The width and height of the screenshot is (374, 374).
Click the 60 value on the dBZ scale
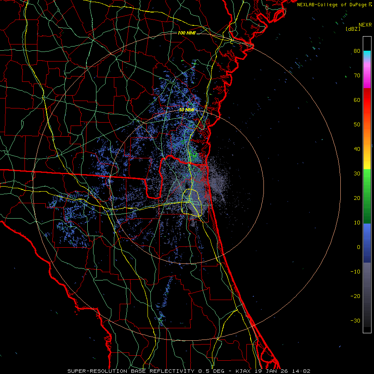pos(357,100)
